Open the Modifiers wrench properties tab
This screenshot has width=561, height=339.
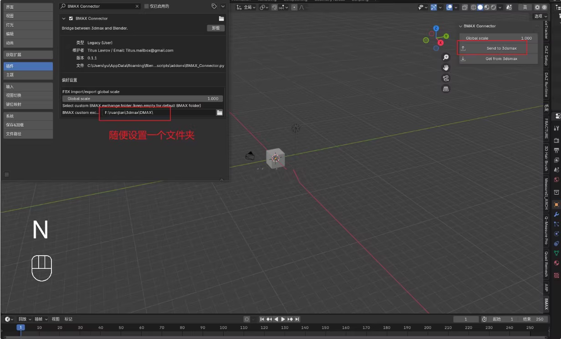556,214
